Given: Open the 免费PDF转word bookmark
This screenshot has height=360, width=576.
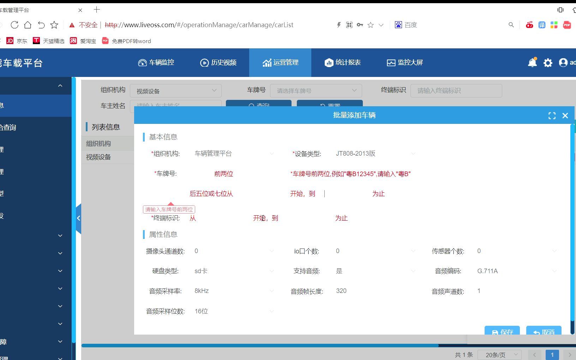Looking at the screenshot, I should [126, 41].
